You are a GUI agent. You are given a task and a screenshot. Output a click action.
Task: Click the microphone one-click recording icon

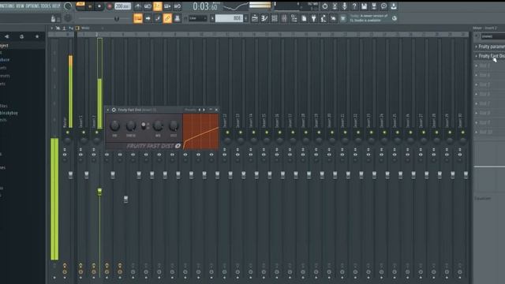[344, 6]
